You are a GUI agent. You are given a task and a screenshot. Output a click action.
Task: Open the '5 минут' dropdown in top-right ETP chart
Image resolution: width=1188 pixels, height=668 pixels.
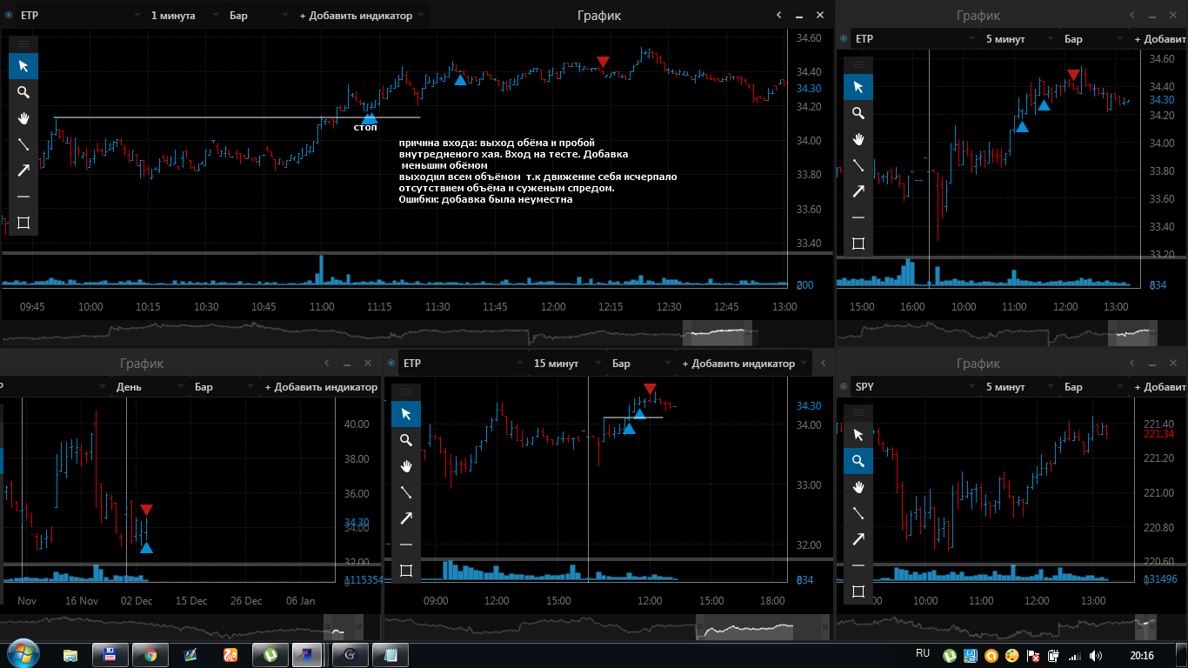1018,39
